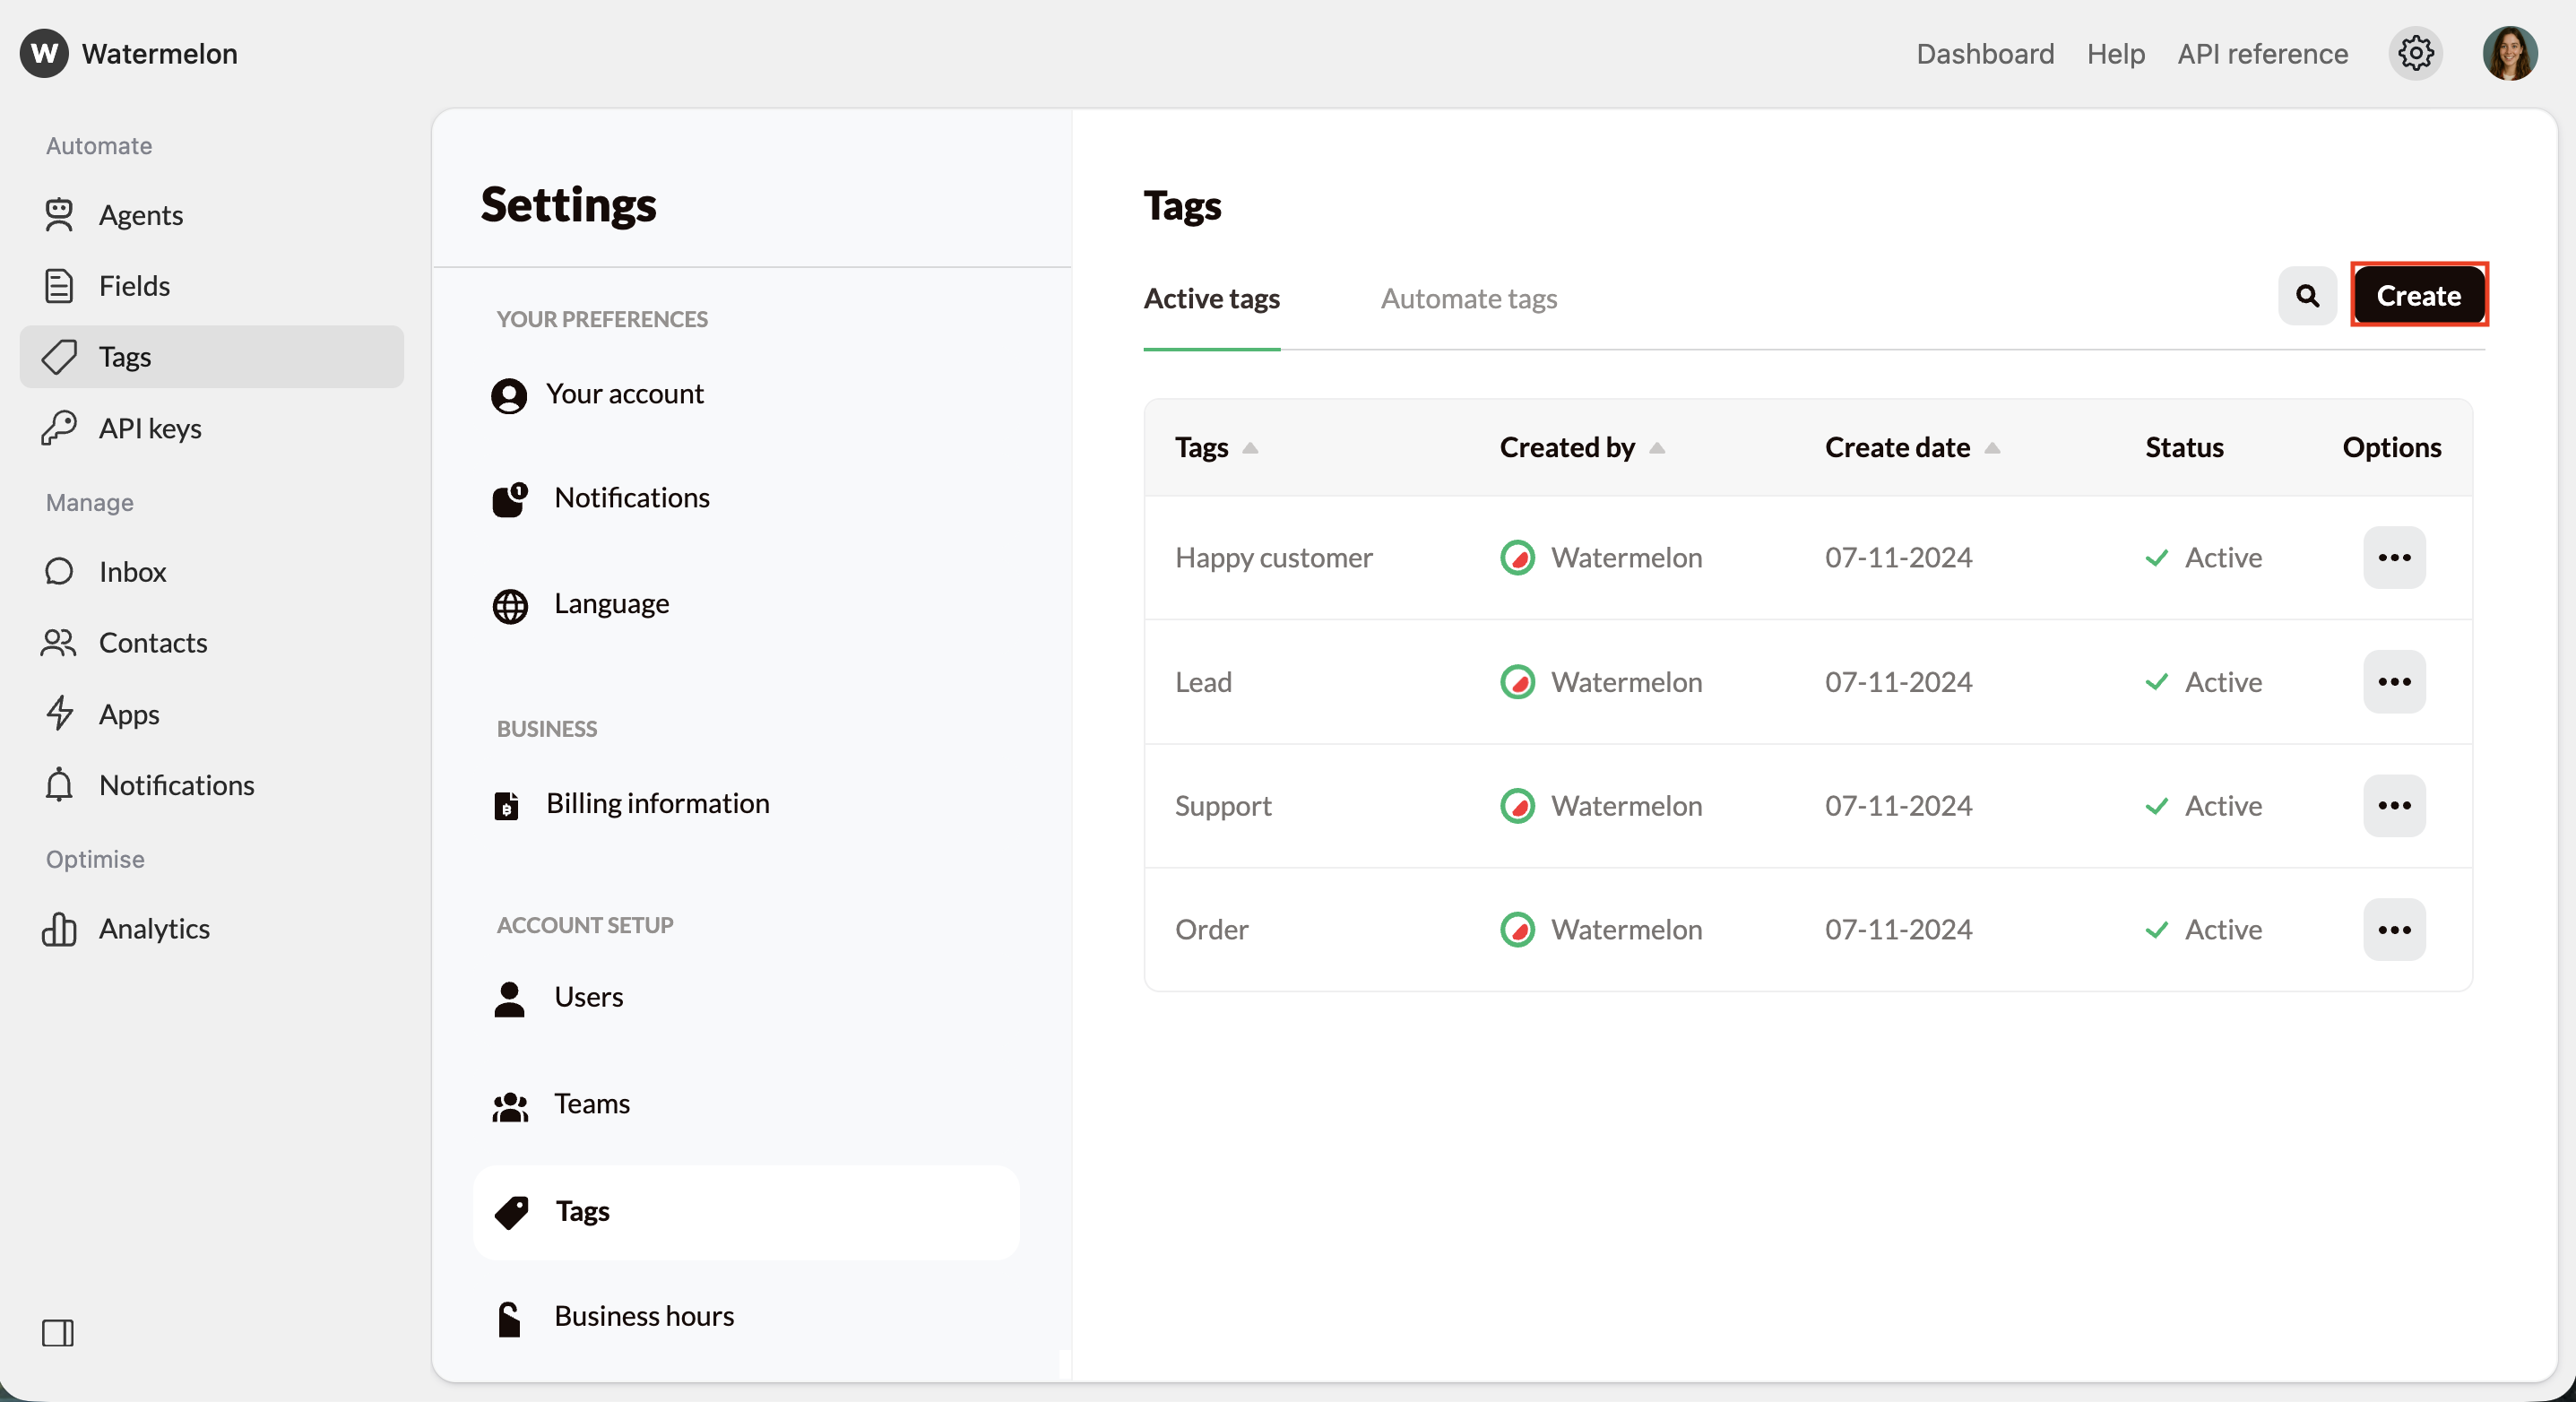Go to API keys page
The width and height of the screenshot is (2576, 1402).
tap(150, 428)
